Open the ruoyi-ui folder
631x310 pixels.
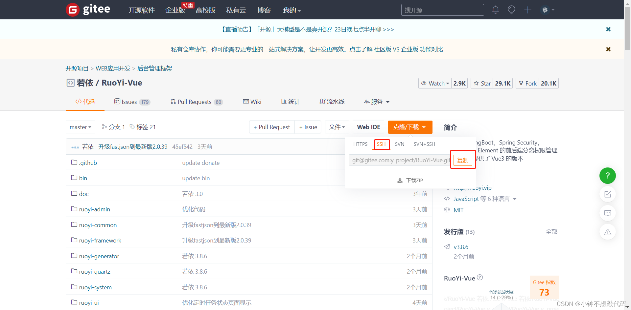click(89, 302)
